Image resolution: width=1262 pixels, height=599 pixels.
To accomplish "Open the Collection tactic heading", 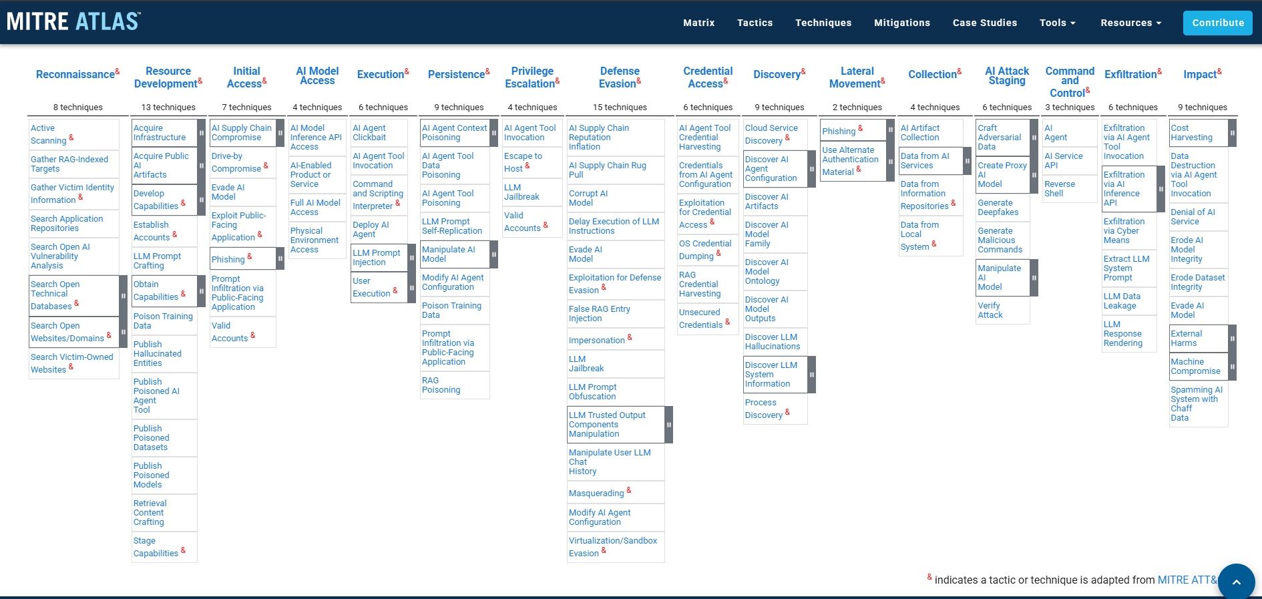I will click(933, 75).
